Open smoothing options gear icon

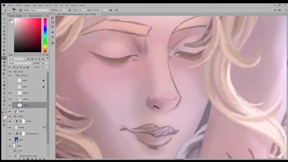pos(111,10)
